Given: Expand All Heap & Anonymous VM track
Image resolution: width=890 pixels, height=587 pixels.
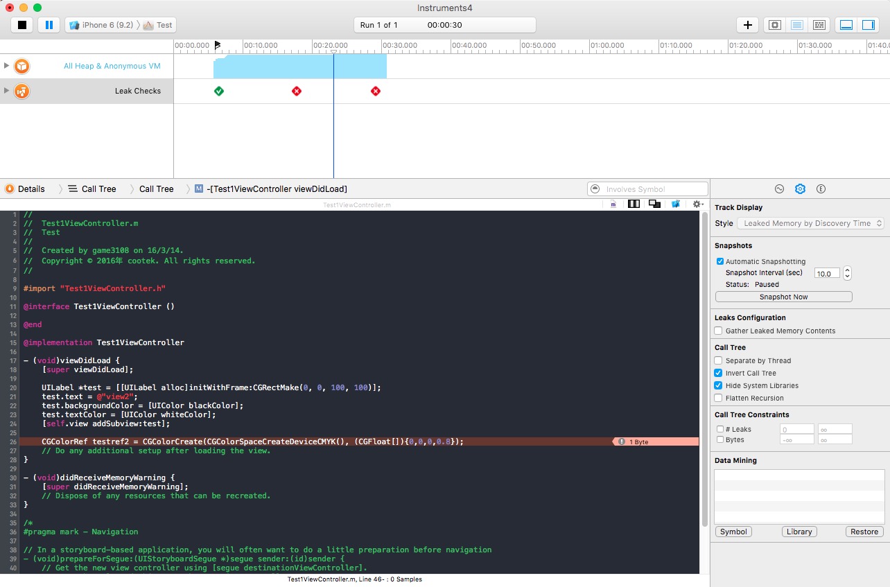Looking at the screenshot, I should (7, 66).
